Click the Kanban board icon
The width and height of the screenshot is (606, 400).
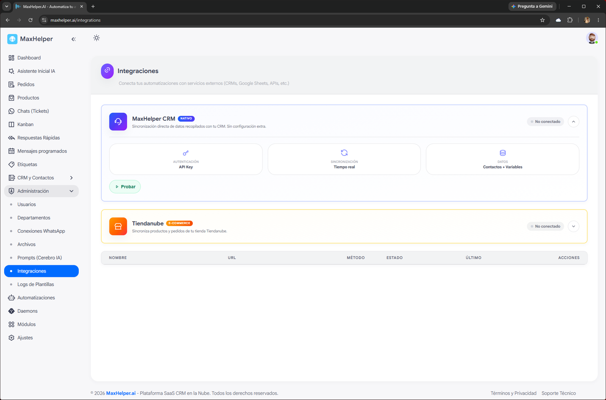(x=11, y=125)
